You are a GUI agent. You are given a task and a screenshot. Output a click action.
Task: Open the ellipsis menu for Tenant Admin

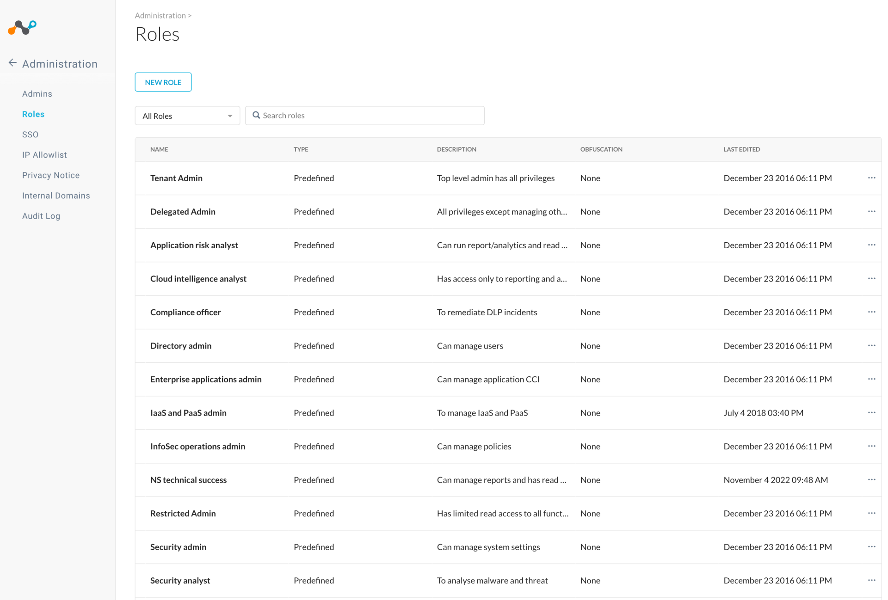[x=872, y=178]
